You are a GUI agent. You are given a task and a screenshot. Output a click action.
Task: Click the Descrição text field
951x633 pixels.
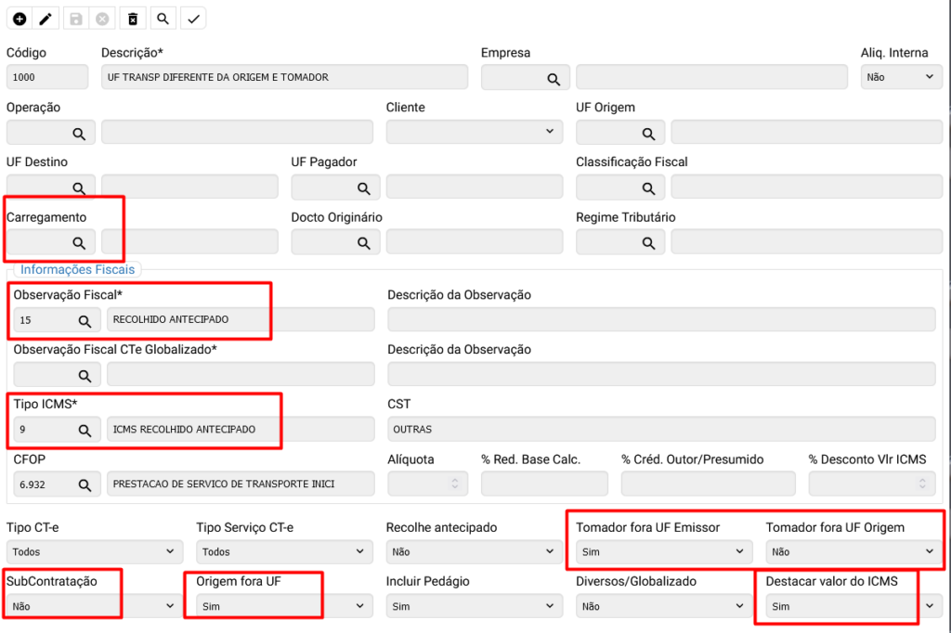[x=283, y=77]
